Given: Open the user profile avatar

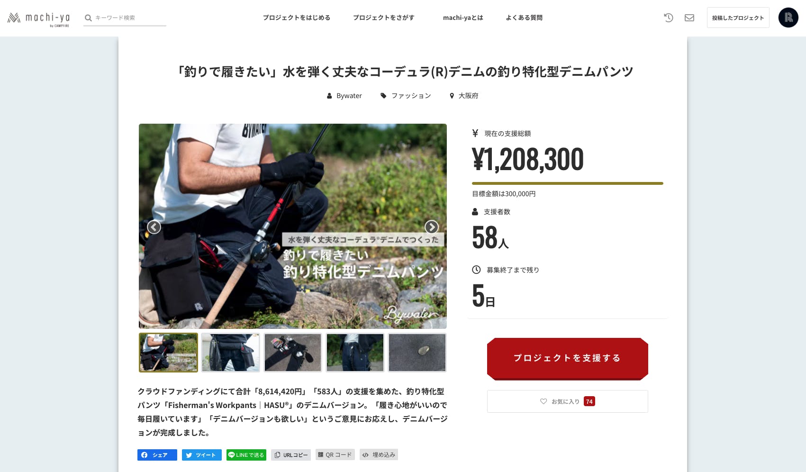Looking at the screenshot, I should pos(788,18).
